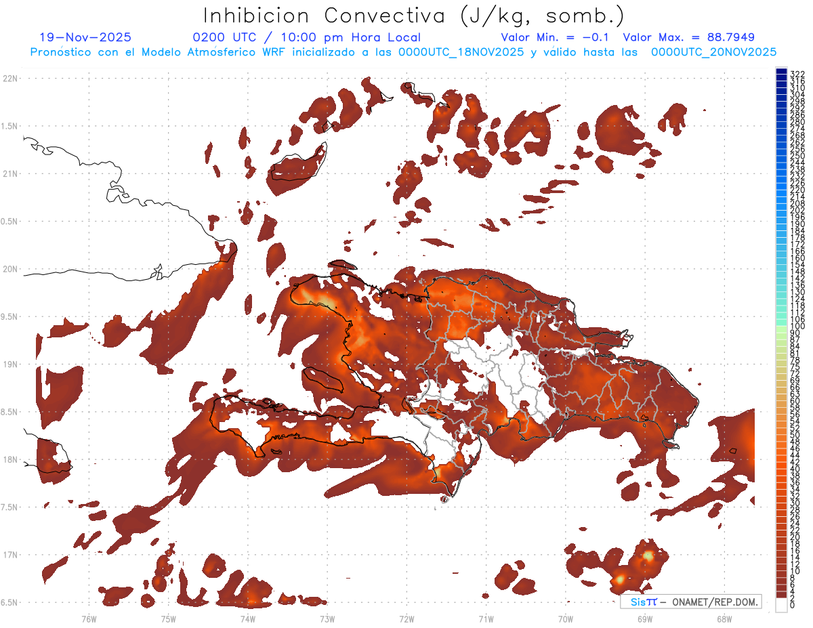Click the '21N' latitude label

coord(9,174)
